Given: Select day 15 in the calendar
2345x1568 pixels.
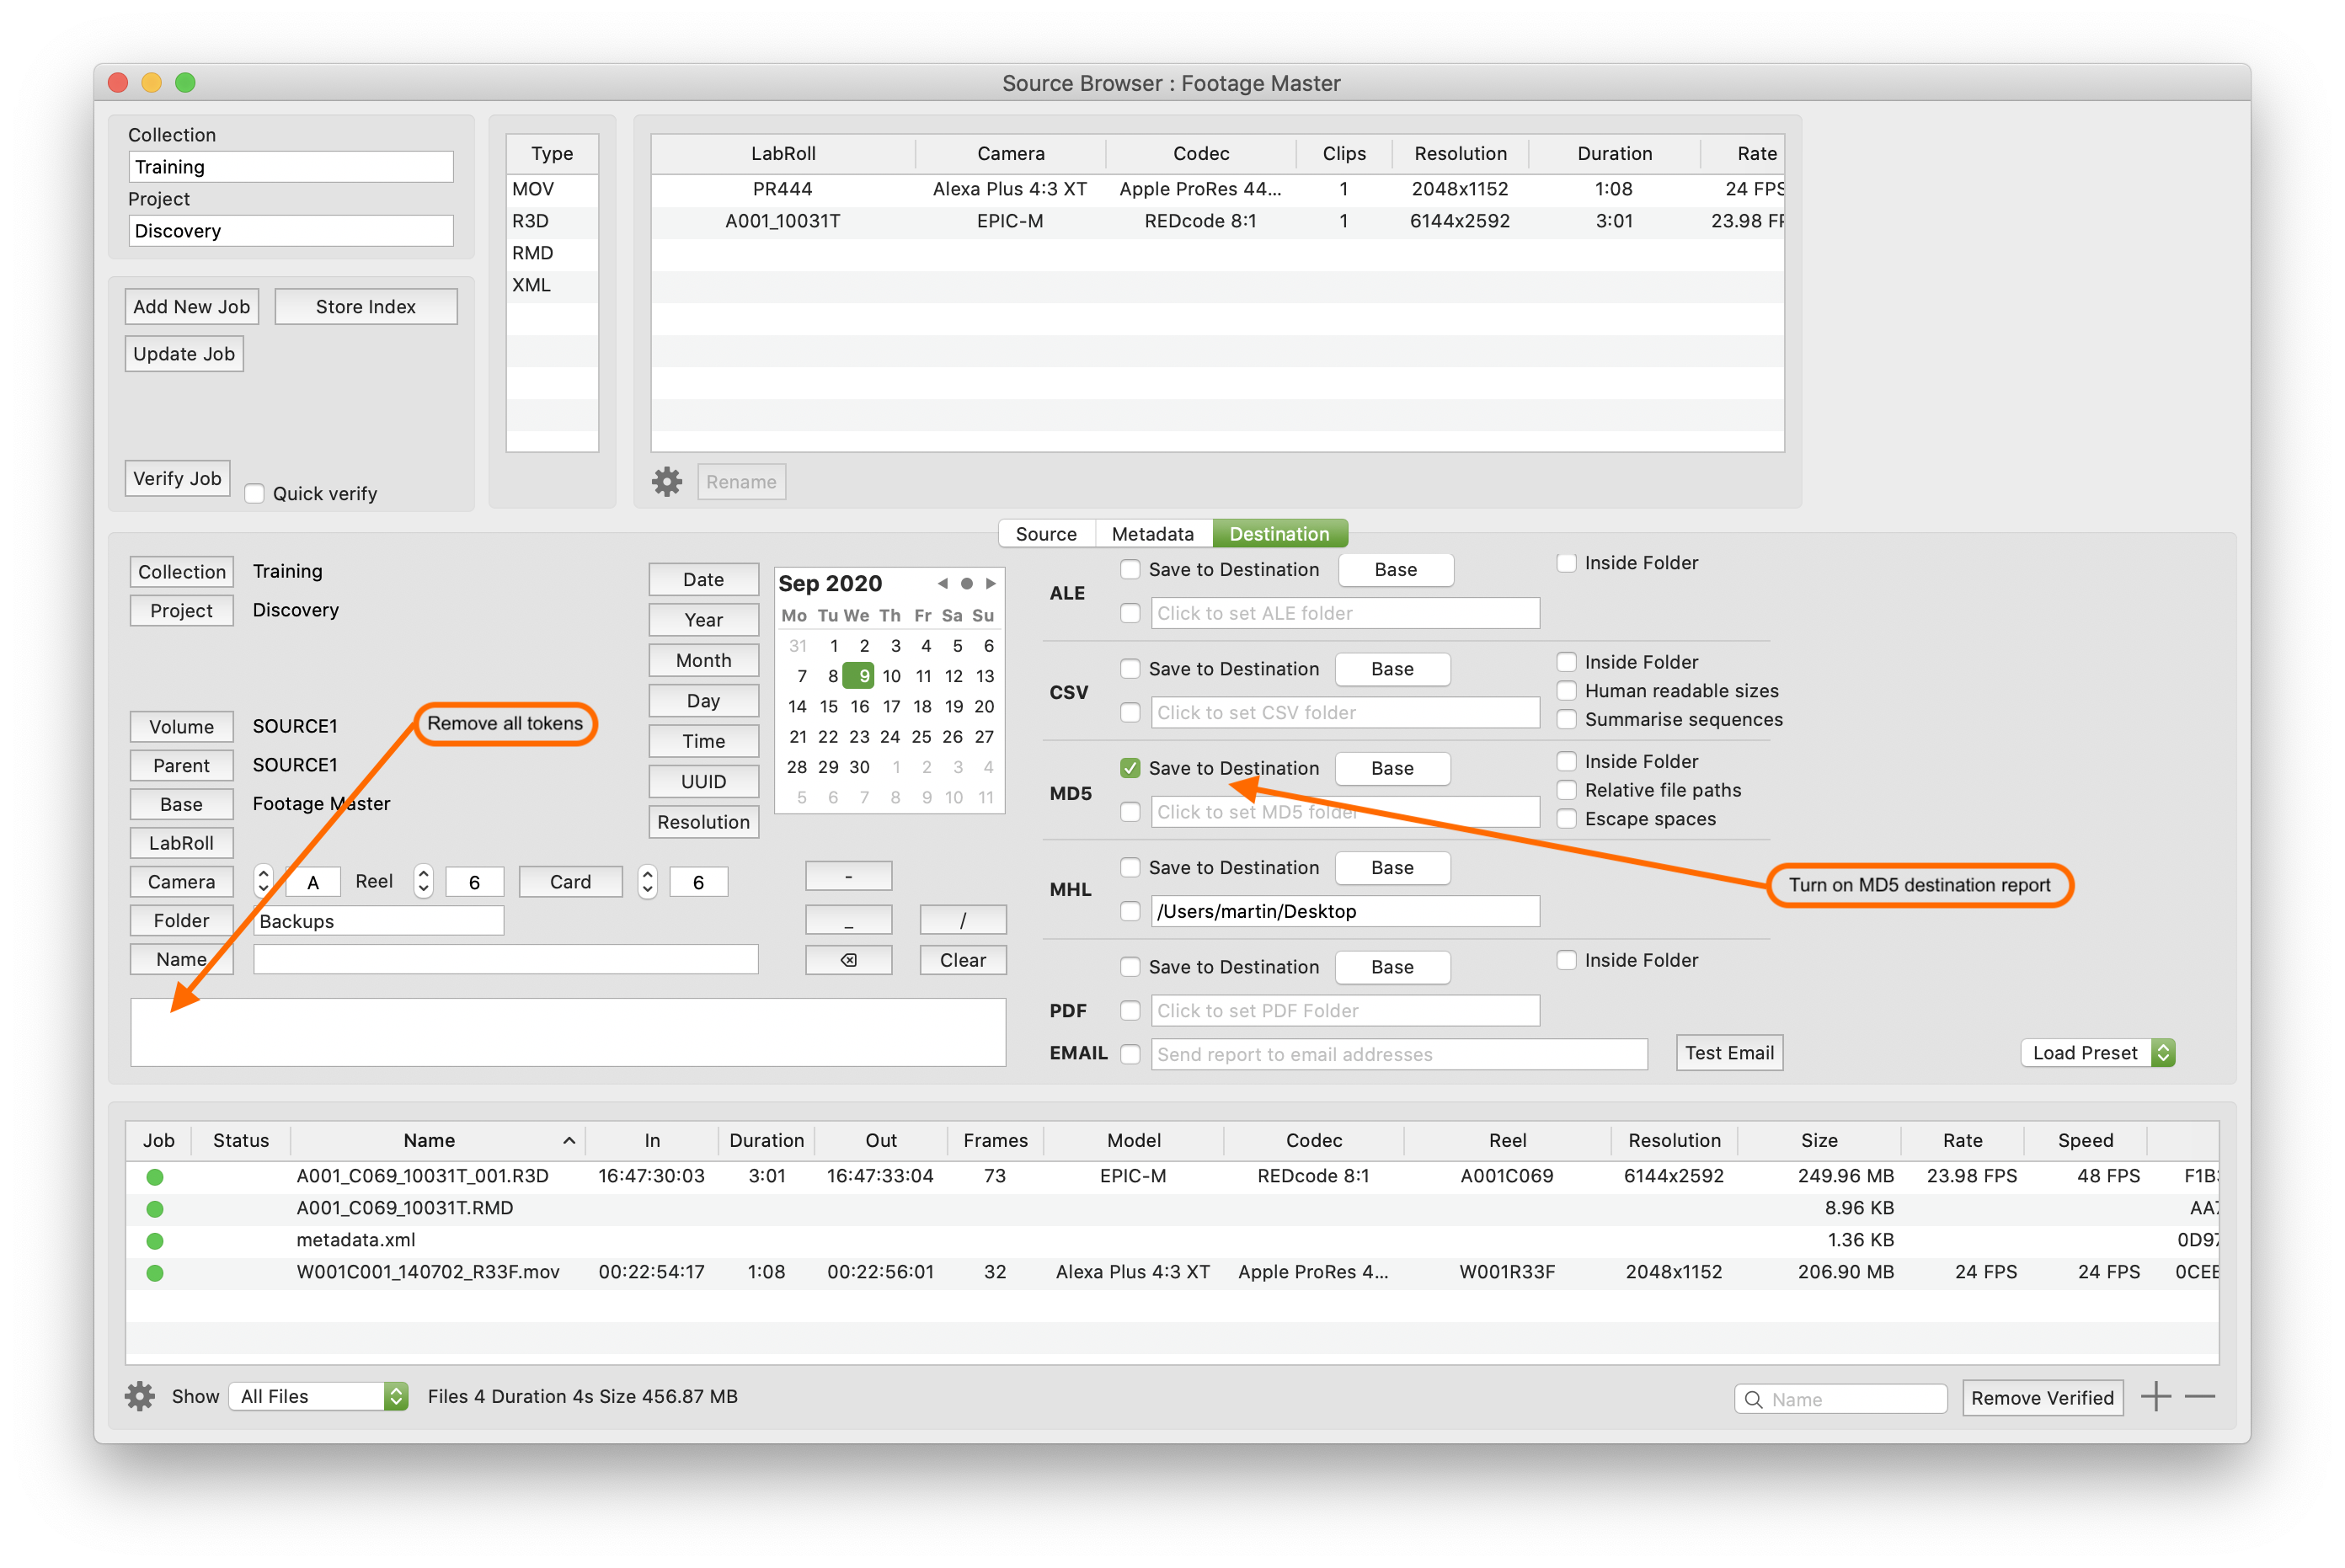Looking at the screenshot, I should (x=828, y=707).
